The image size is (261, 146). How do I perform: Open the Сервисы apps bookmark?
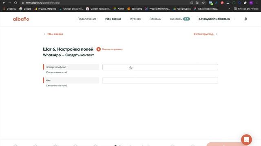coord(9,9)
